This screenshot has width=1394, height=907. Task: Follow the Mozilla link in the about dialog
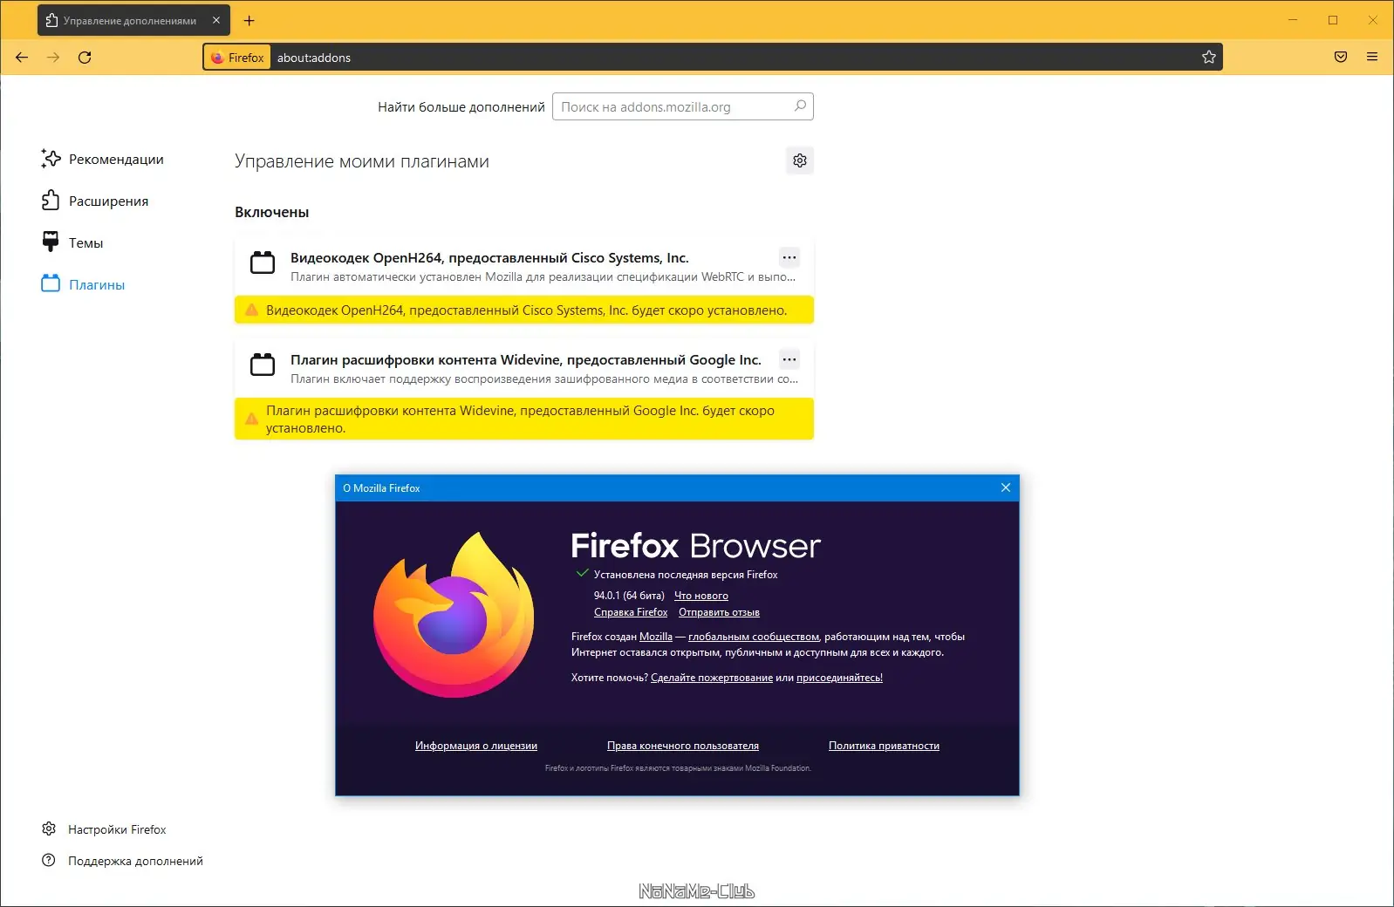click(656, 637)
